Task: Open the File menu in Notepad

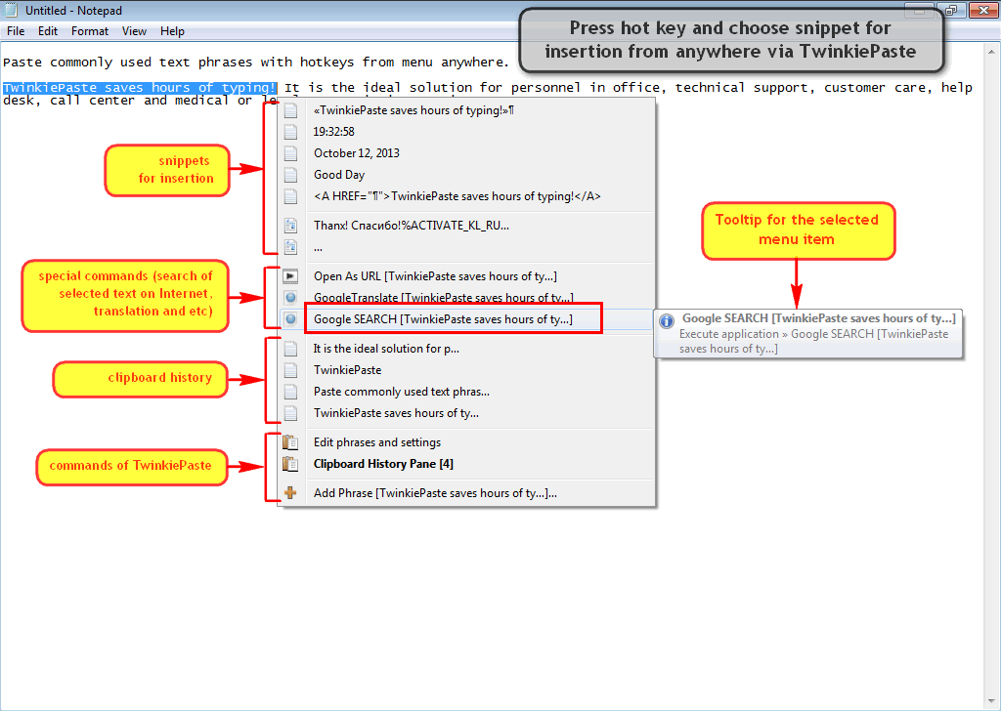Action: [x=16, y=31]
